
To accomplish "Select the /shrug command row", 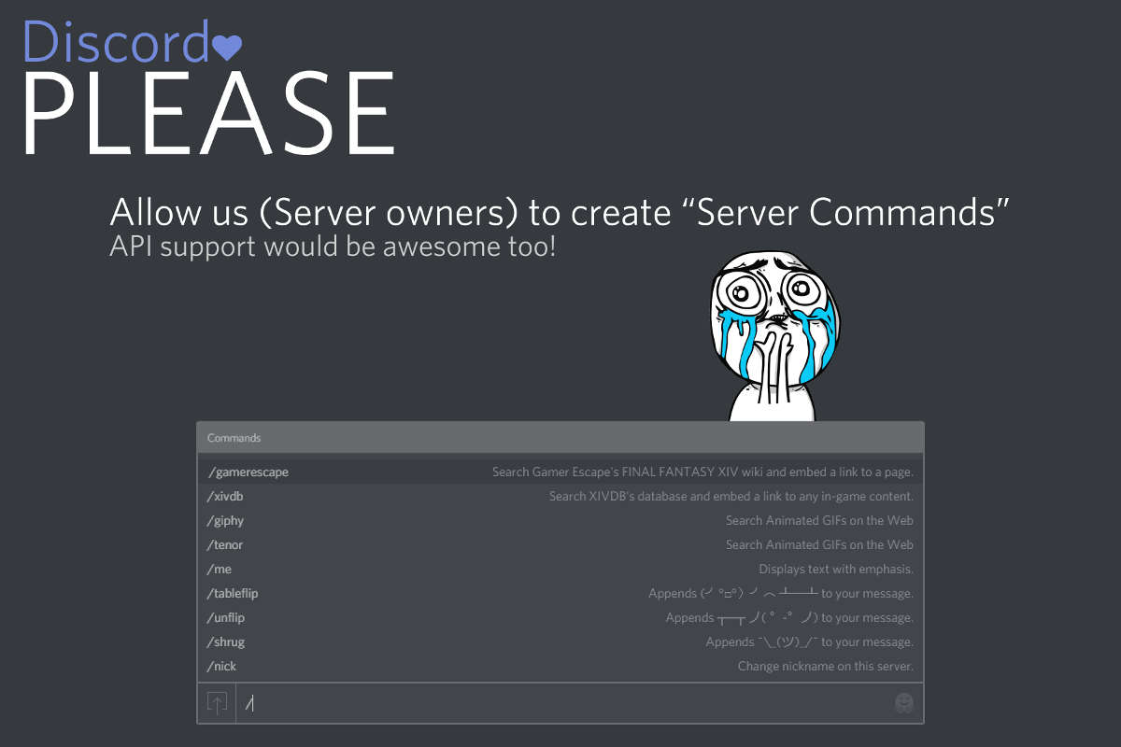I will click(560, 641).
